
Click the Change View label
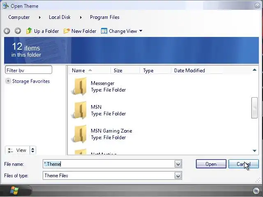(123, 31)
